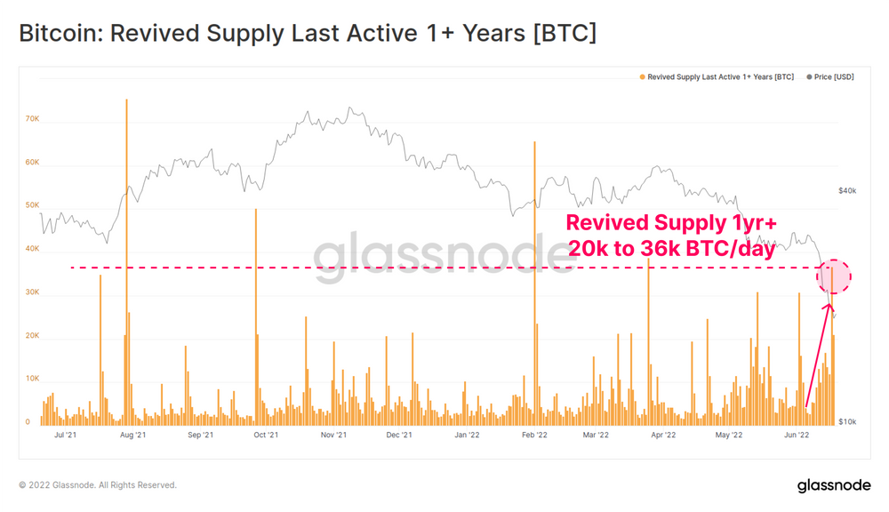
Task: Click the $40k price axis label
Action: 847,190
